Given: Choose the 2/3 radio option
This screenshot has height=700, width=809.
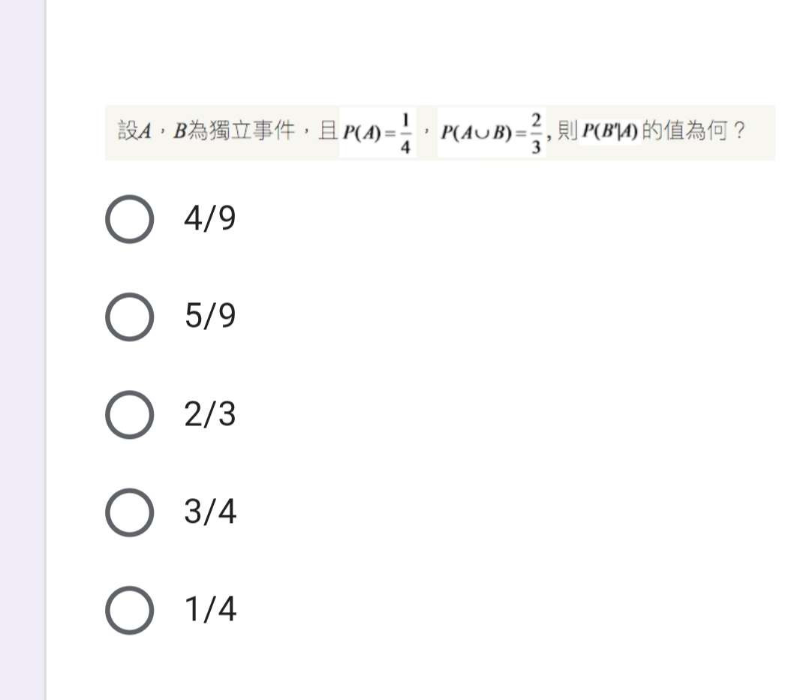Looking at the screenshot, I should [130, 414].
